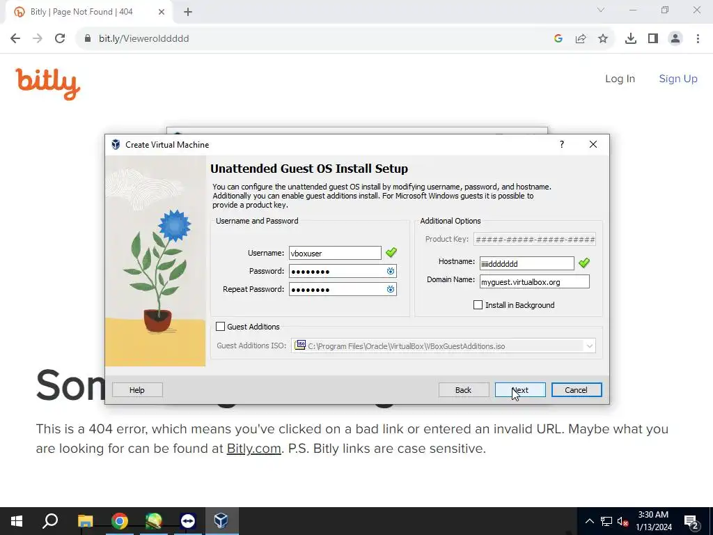Image resolution: width=713 pixels, height=535 pixels.
Task: Open the Windows Start menu
Action: pyautogui.click(x=17, y=521)
